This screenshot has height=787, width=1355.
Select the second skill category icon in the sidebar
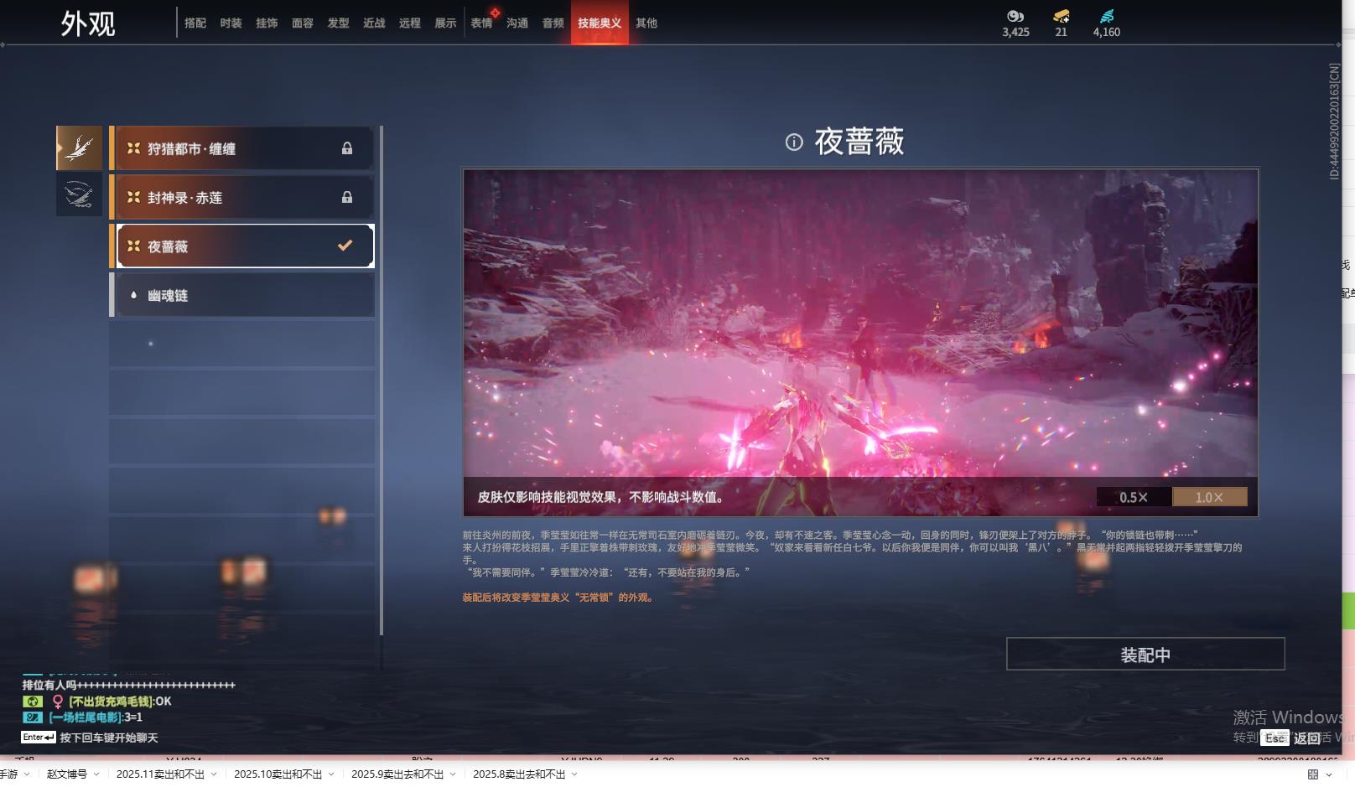[79, 194]
